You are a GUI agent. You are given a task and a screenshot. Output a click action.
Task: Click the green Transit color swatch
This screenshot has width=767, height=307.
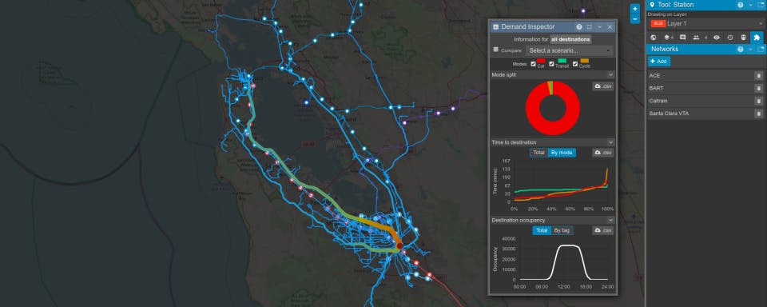coord(562,61)
